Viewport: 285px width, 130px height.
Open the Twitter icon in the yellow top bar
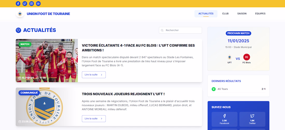coord(25,3)
